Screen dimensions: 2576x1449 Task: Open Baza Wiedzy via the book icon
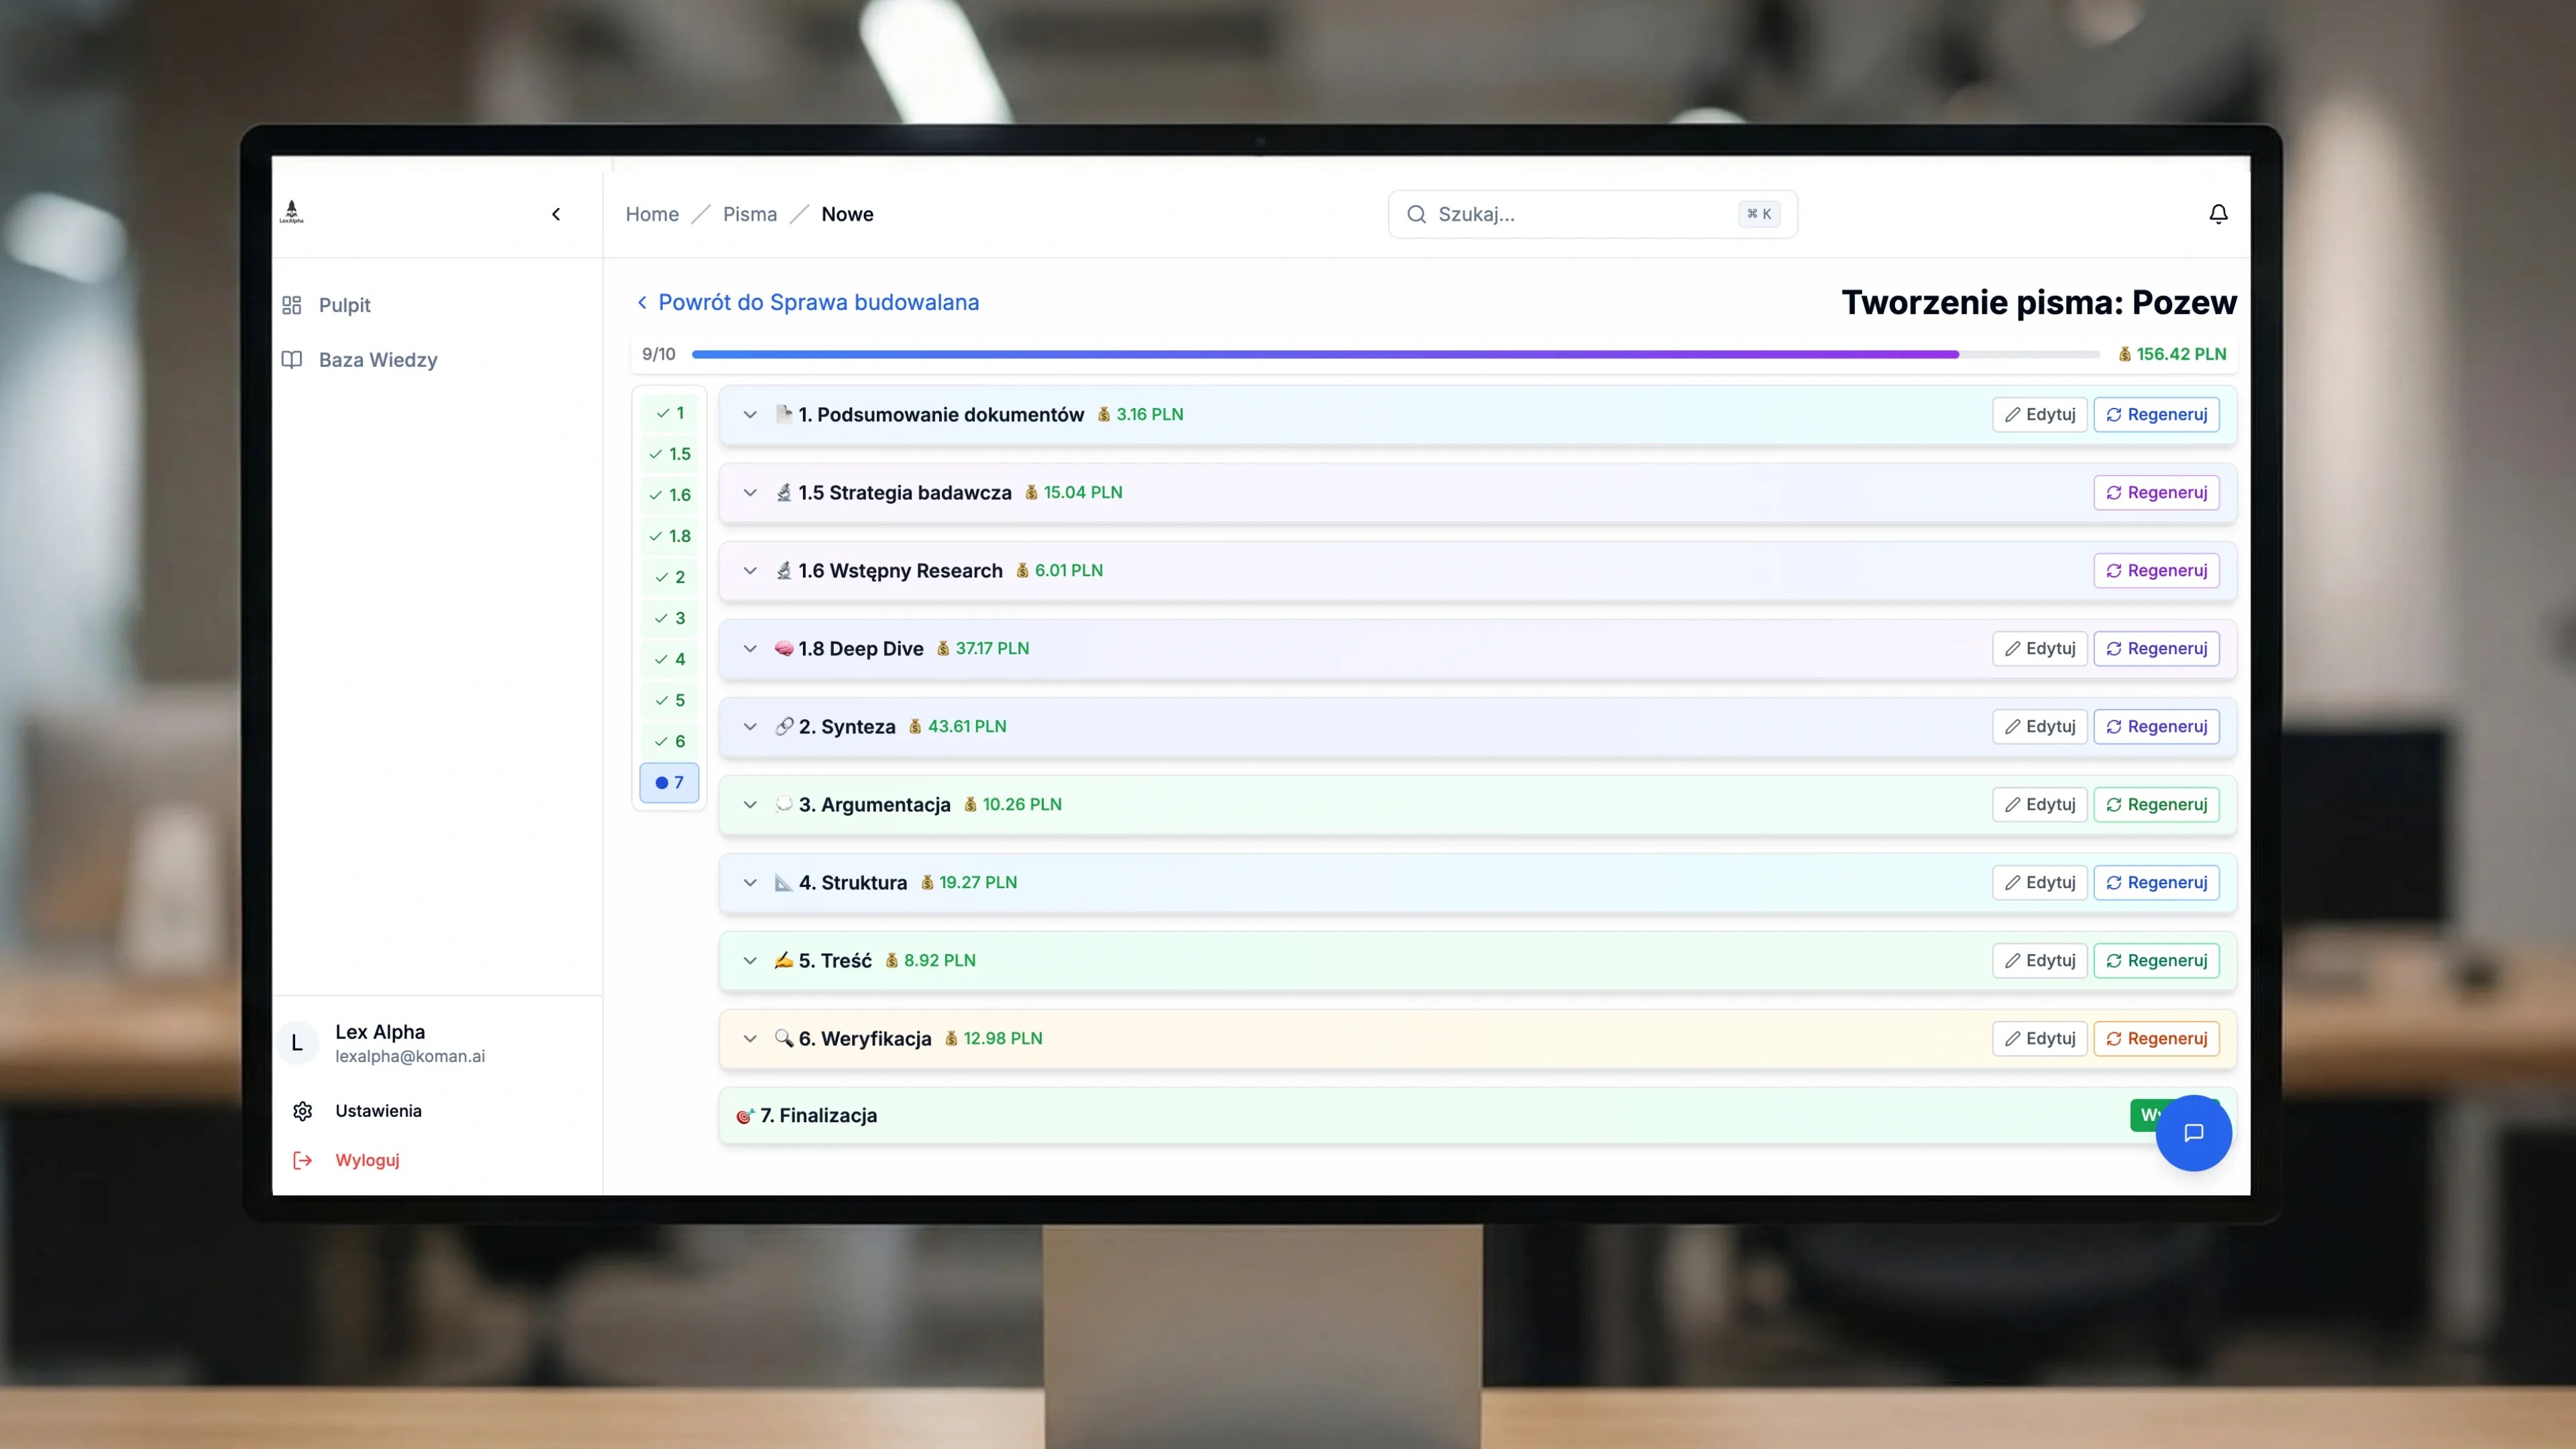click(x=293, y=359)
